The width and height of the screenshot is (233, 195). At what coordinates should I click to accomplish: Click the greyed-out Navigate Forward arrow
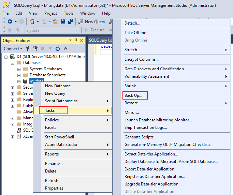tap(21, 22)
